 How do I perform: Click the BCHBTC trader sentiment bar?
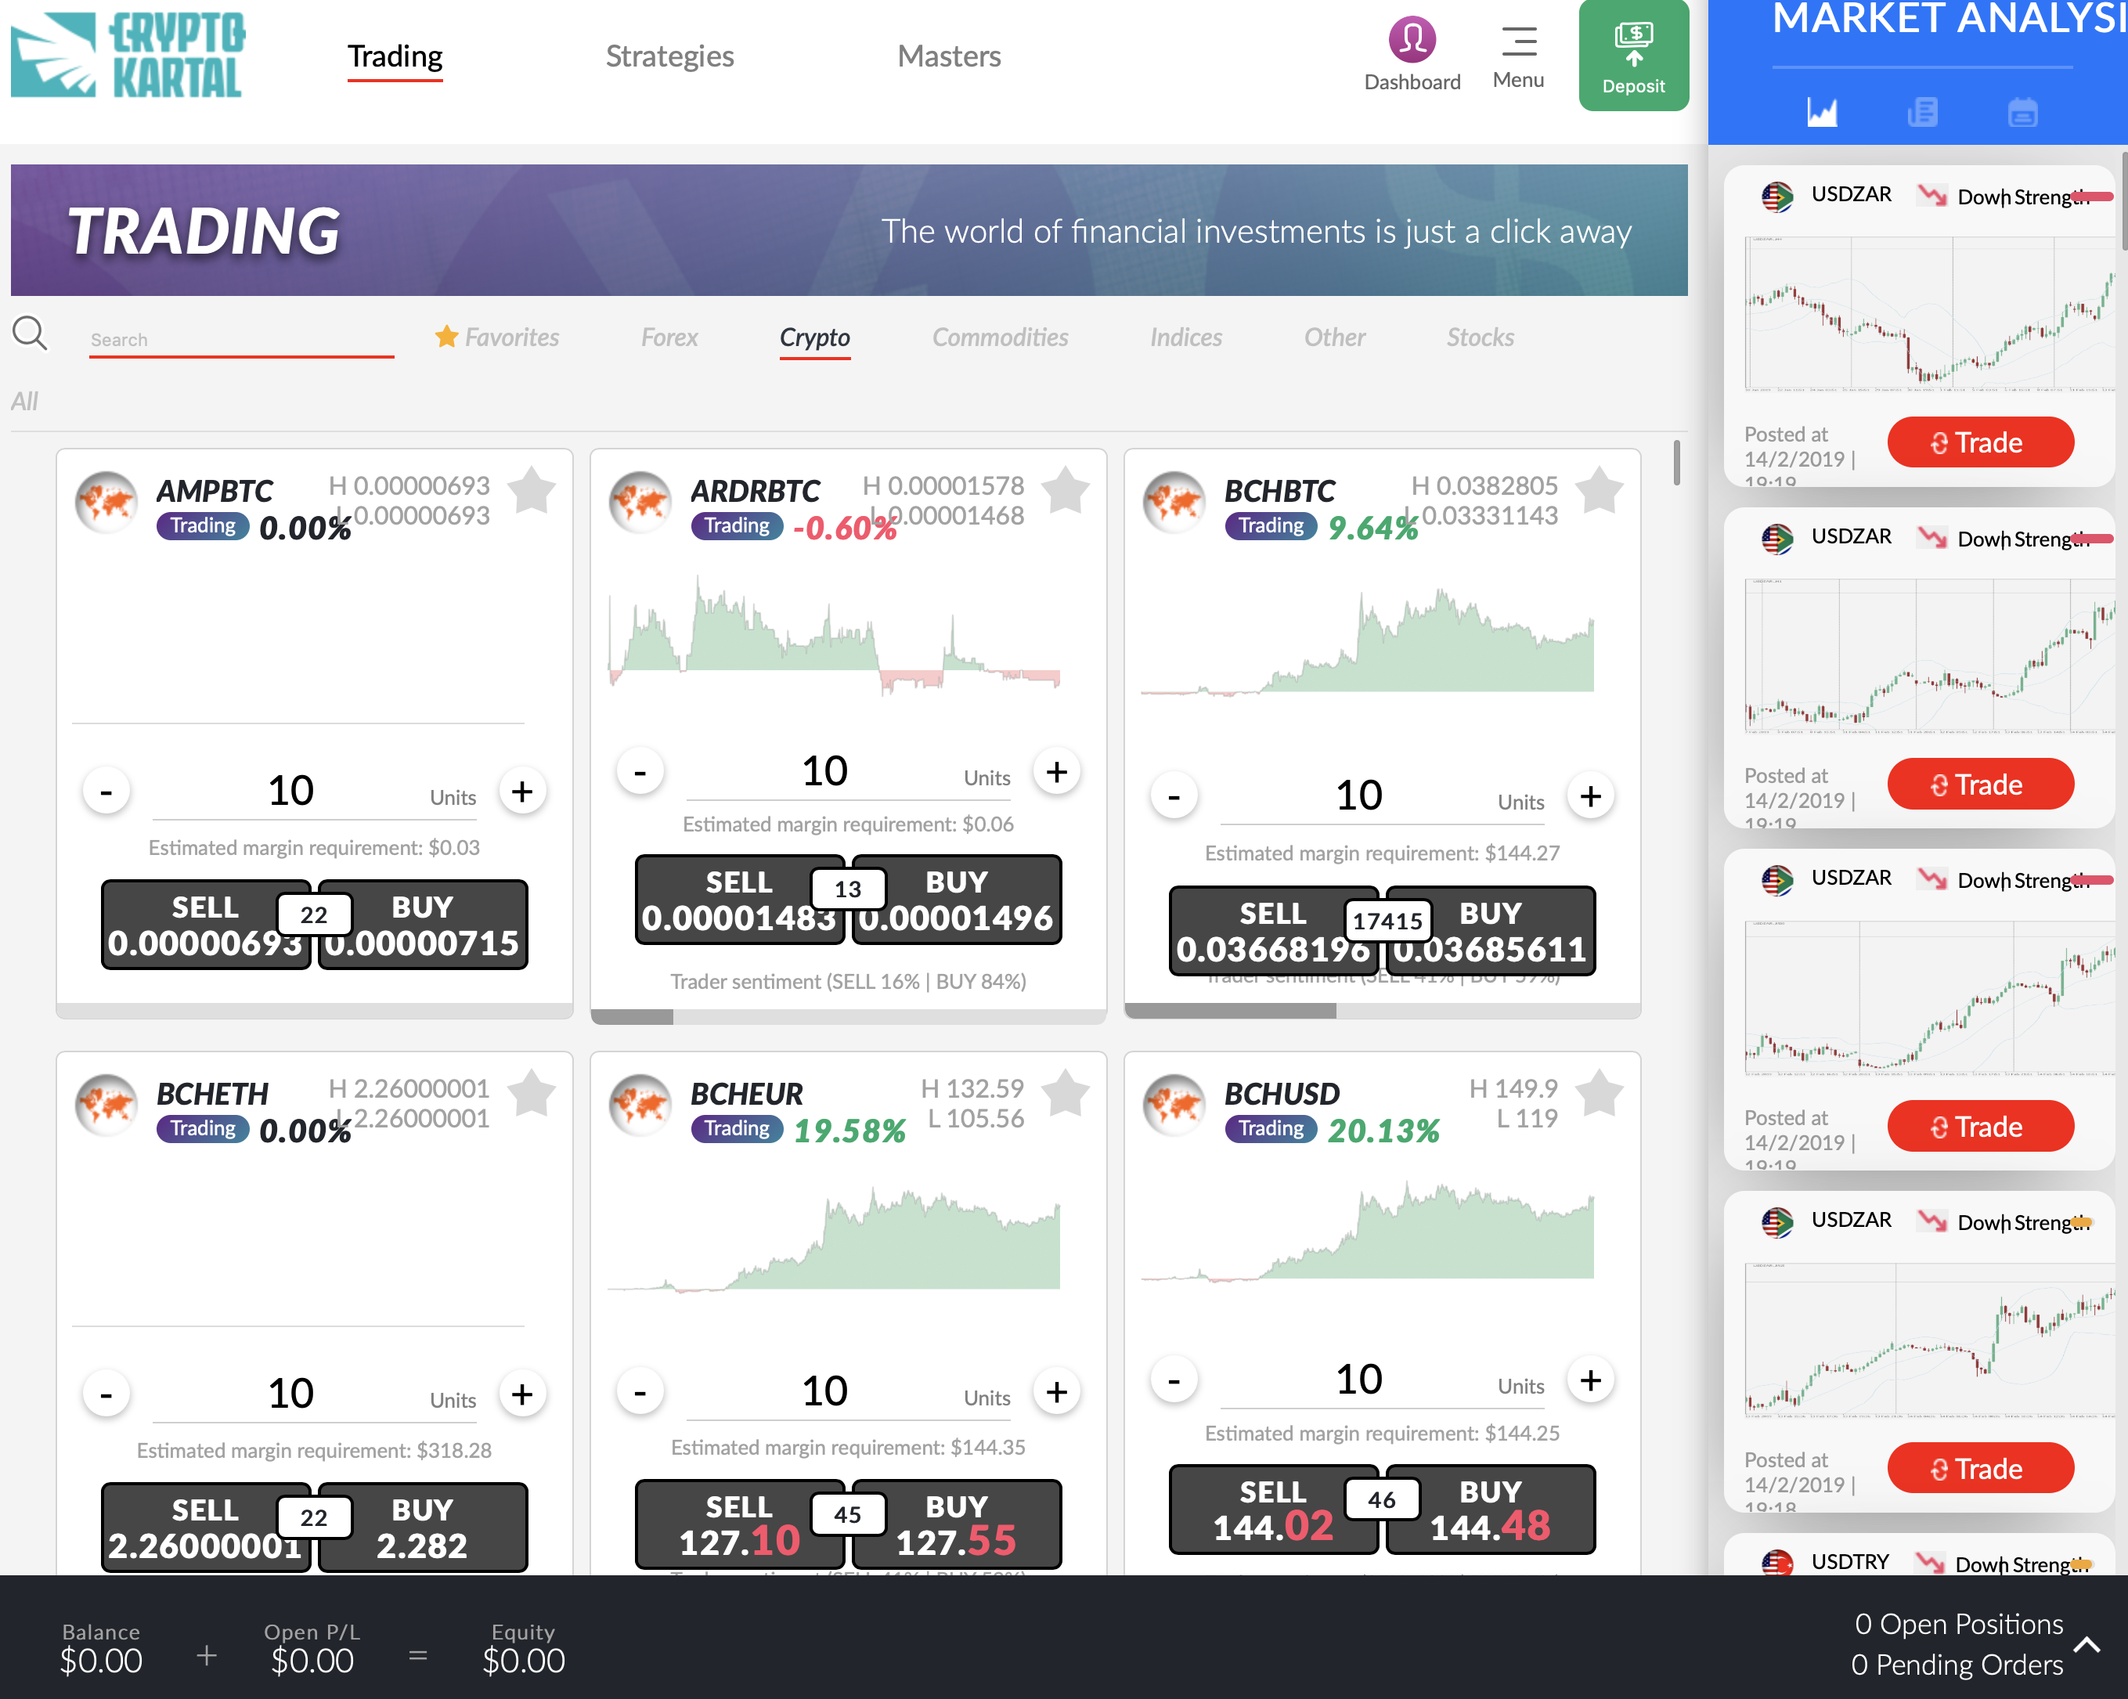[1382, 1011]
